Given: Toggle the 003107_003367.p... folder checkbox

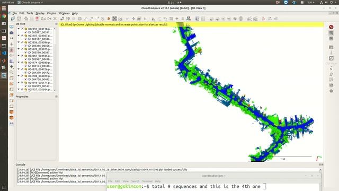Looking at the screenshot, I should [x=22, y=36].
